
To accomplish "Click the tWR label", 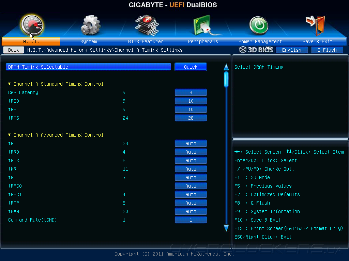I will (12, 169).
